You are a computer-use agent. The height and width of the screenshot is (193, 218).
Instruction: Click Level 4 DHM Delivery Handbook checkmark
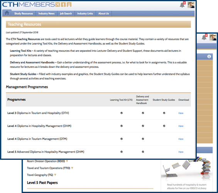tap(143, 126)
